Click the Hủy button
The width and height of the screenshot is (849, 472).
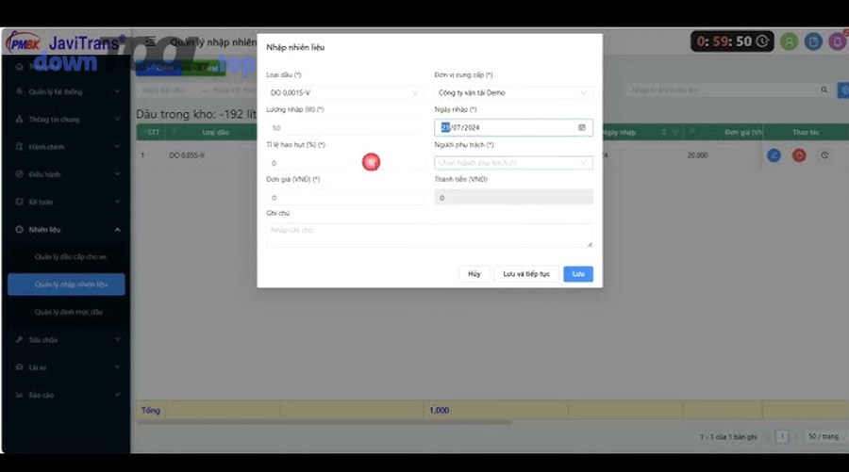[474, 273]
